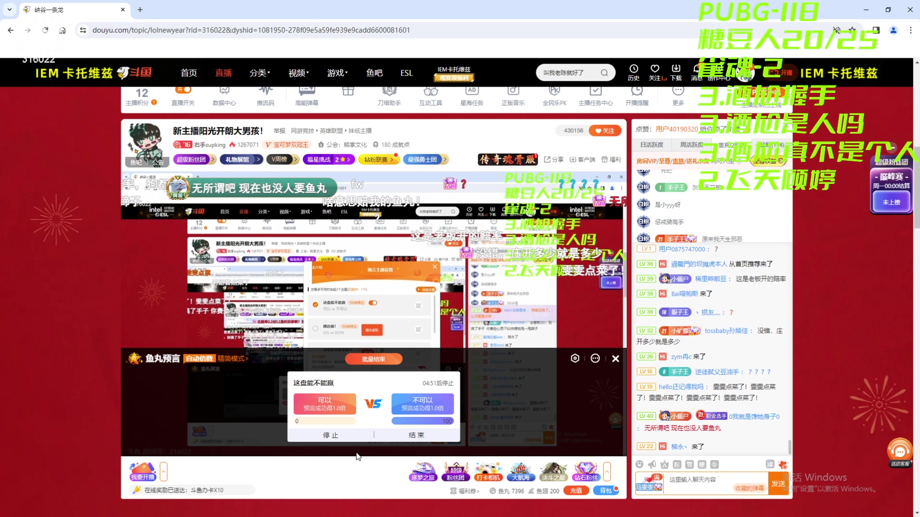Click 不可以 prediction option card
This screenshot has width=920, height=517.
click(422, 404)
